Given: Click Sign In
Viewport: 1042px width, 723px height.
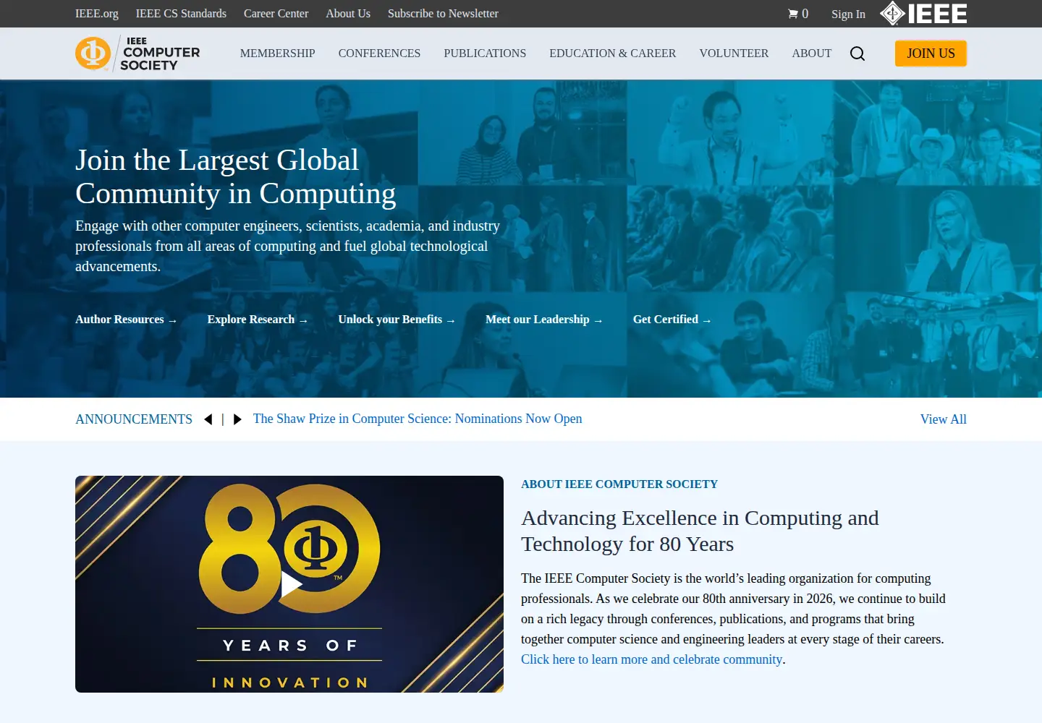Looking at the screenshot, I should 848,14.
